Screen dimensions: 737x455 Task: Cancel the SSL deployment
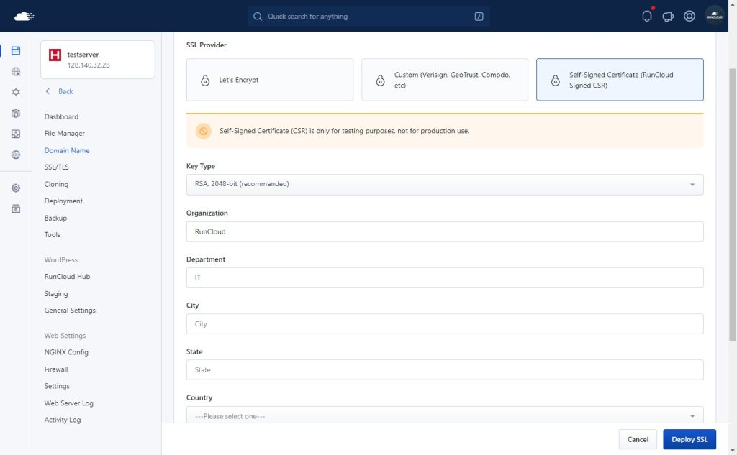638,439
